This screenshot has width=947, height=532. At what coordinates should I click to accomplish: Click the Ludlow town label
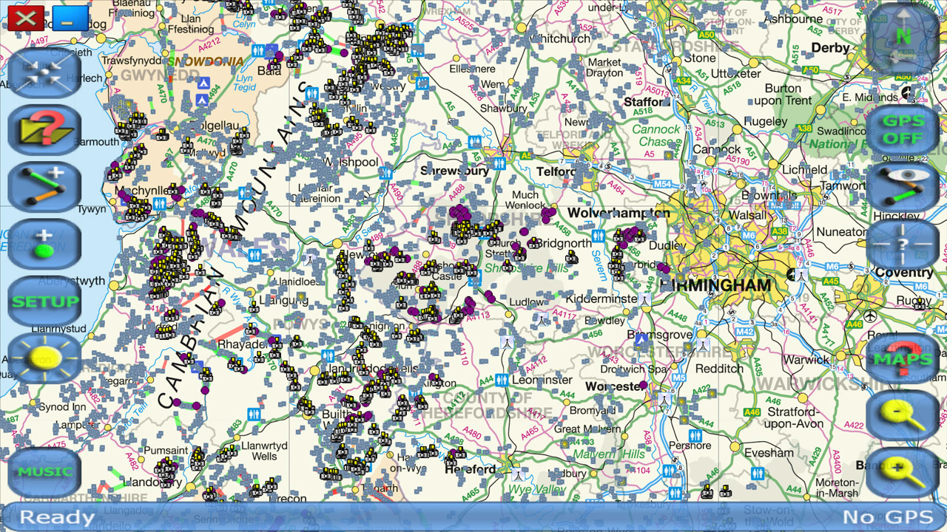(x=526, y=302)
